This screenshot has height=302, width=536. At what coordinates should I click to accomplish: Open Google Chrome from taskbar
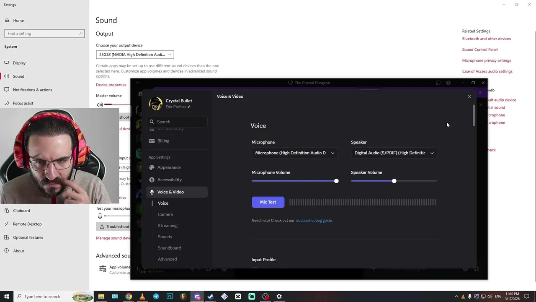click(x=129, y=297)
